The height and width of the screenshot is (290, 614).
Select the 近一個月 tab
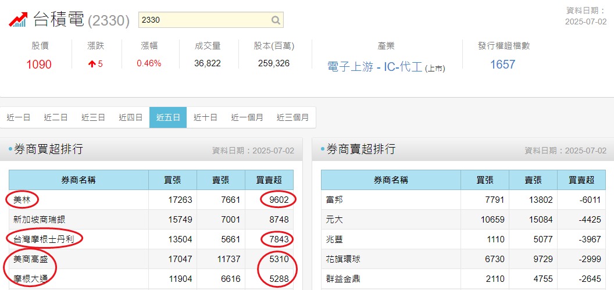pos(247,117)
